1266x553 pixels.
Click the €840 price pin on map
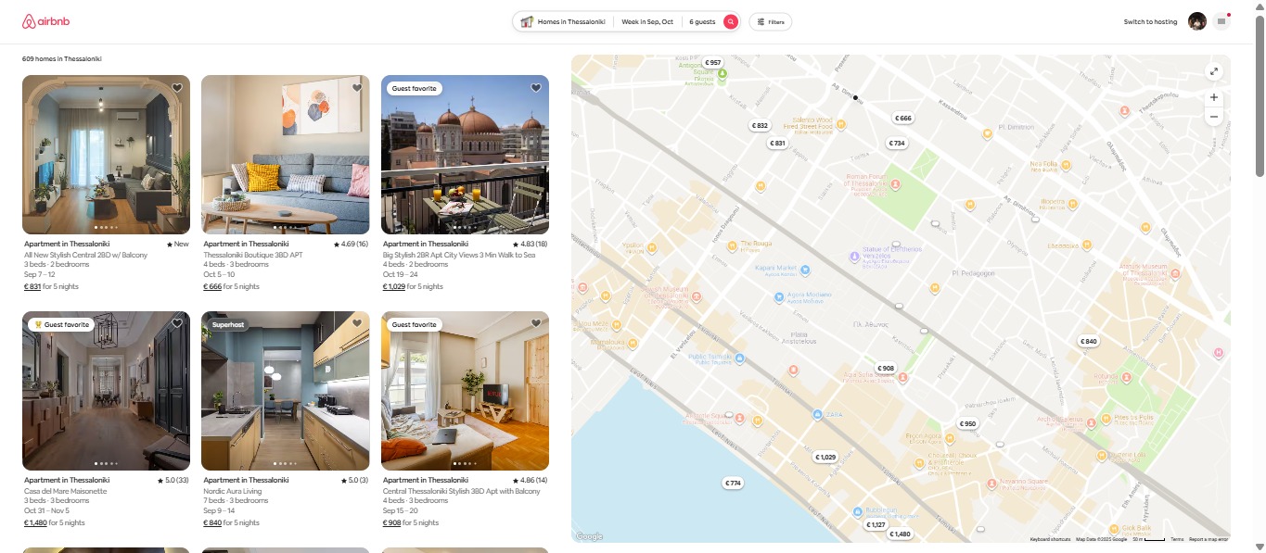pyautogui.click(x=1089, y=342)
